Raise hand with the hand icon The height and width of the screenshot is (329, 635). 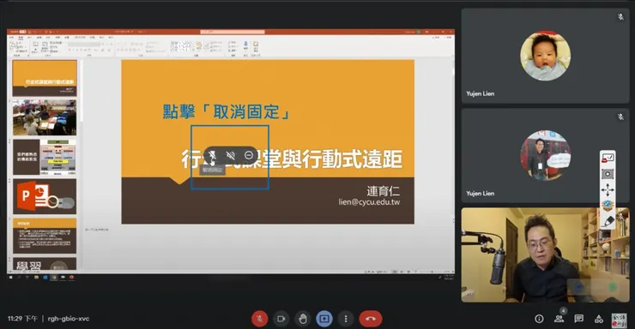302,319
